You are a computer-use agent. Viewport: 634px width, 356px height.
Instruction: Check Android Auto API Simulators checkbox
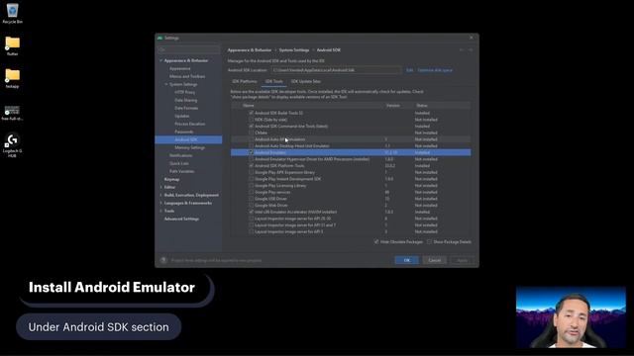(x=251, y=139)
